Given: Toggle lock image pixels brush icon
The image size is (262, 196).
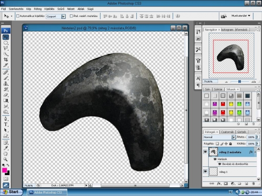Looking at the screenshot, I should pos(221,143).
